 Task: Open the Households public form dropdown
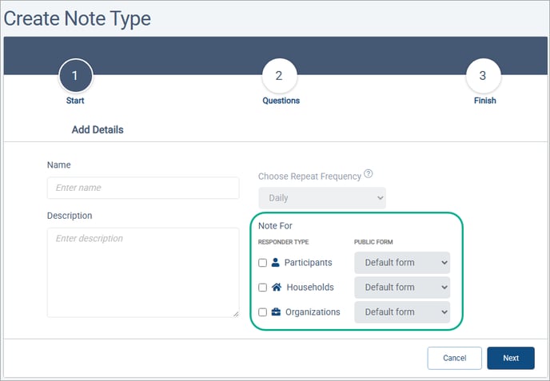coord(402,287)
